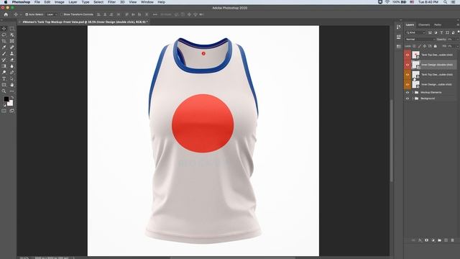Select the Gradient tool

click(x=4, y=66)
